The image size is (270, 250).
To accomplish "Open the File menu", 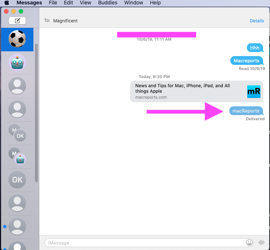I will 53,3.
